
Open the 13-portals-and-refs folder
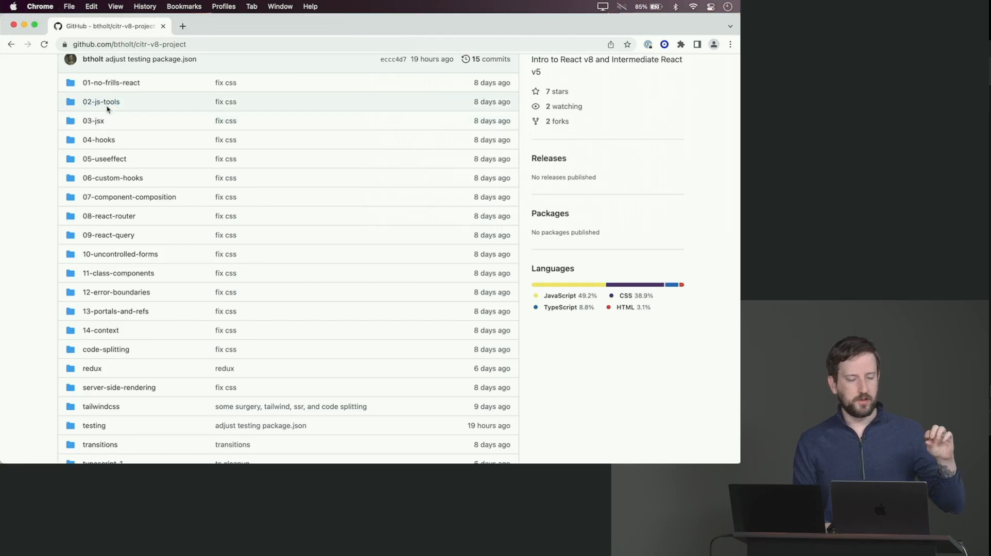(x=116, y=311)
